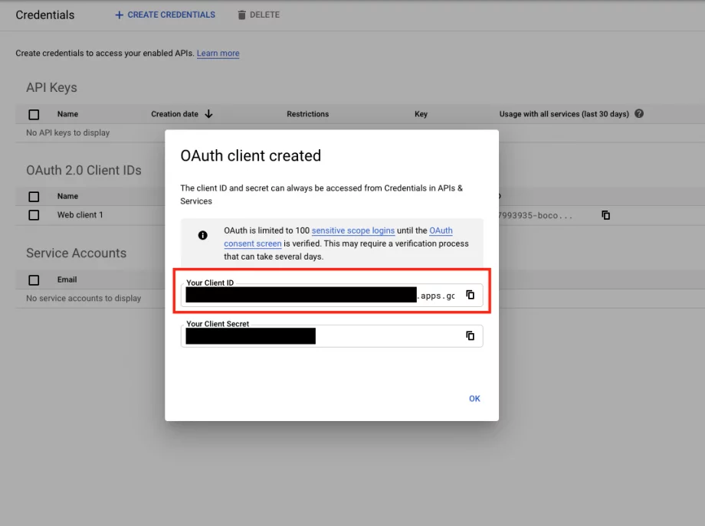Open the Learn more link
The width and height of the screenshot is (705, 526).
[x=218, y=53]
